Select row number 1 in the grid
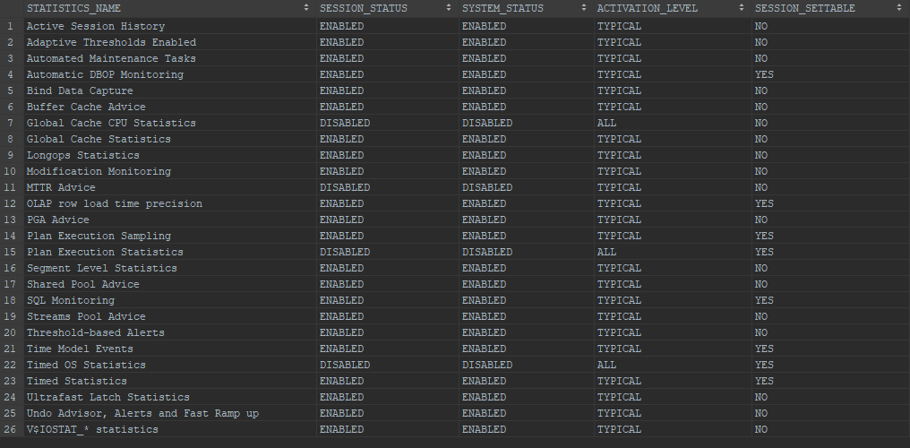This screenshot has height=448, width=910. [10, 26]
